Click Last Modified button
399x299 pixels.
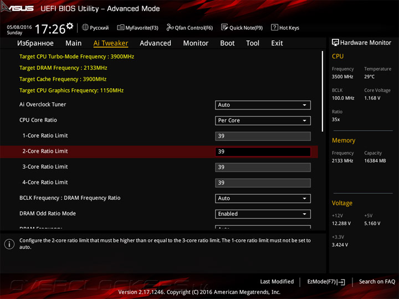[x=277, y=281]
